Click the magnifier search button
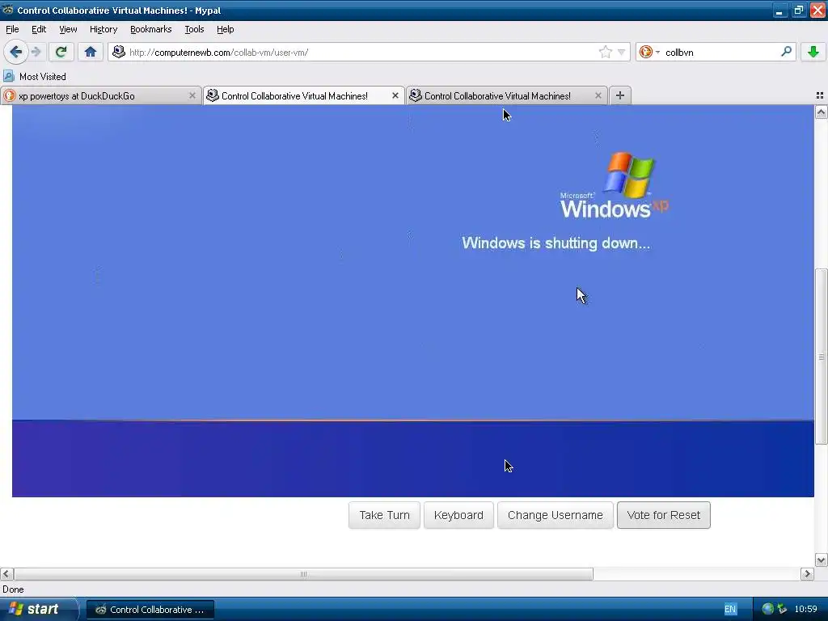The image size is (828, 621). [x=786, y=52]
